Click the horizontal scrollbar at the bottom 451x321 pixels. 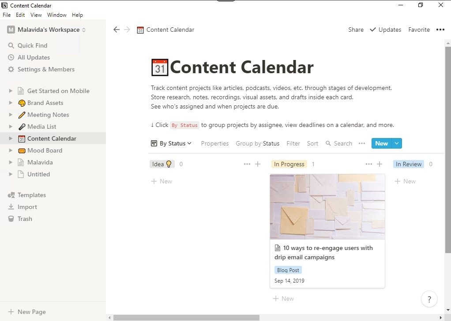186,317
